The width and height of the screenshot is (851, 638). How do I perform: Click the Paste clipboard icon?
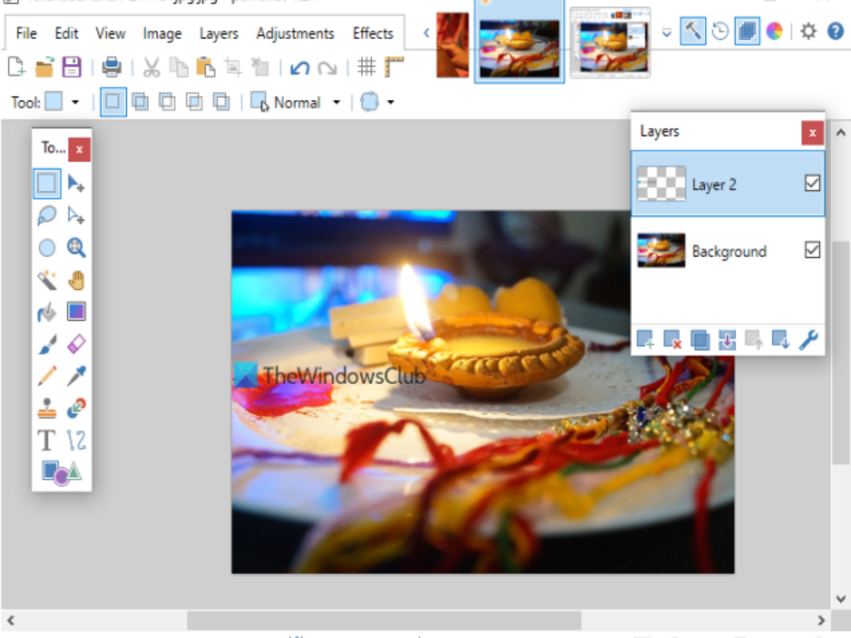coord(206,67)
